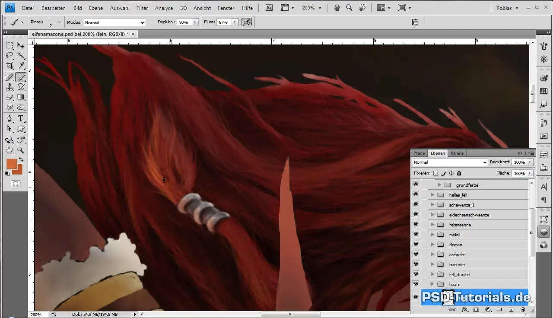Screen dimensions: 553x318
Task: Open the Tobias workspace switcher
Action: 507,8
